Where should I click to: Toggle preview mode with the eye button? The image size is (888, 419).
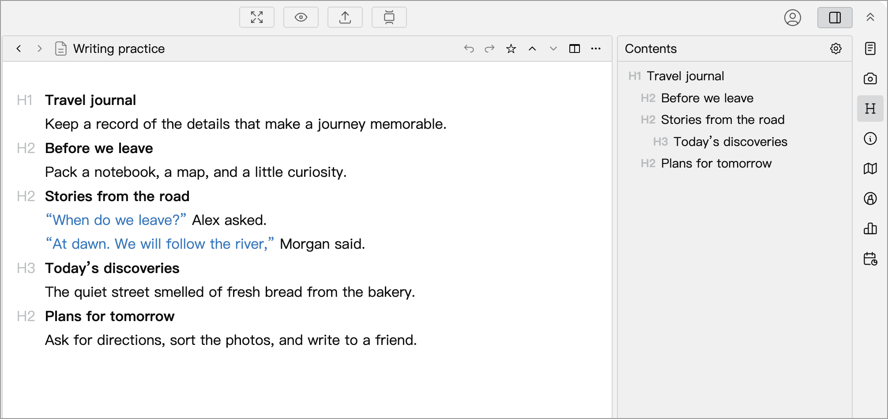point(301,18)
